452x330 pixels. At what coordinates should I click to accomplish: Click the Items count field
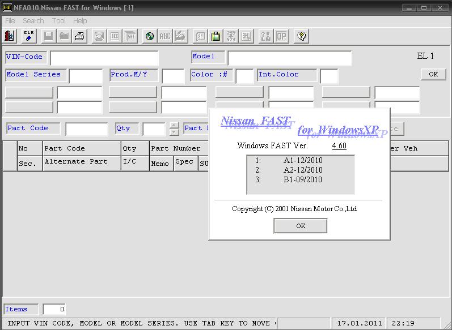(x=54, y=309)
